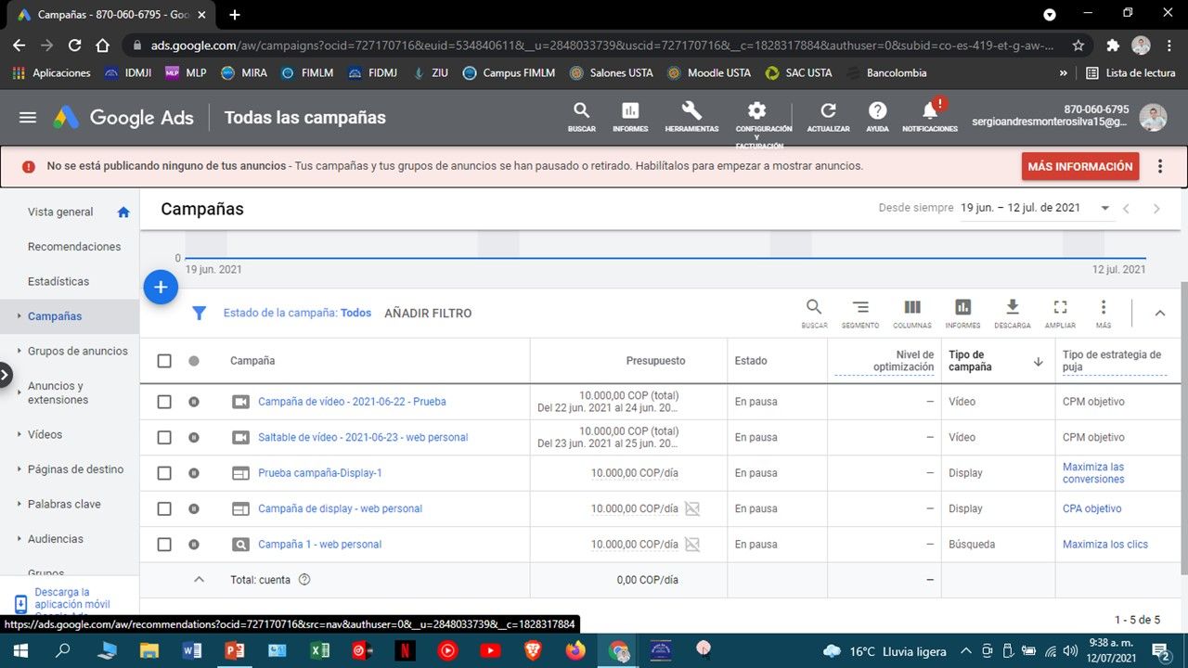Click the blue plus new campaign button
This screenshot has height=668, width=1188.
[161, 288]
